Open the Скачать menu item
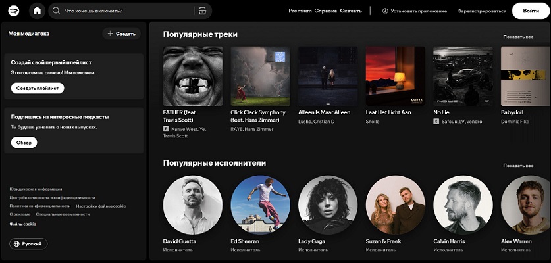 tap(351, 11)
